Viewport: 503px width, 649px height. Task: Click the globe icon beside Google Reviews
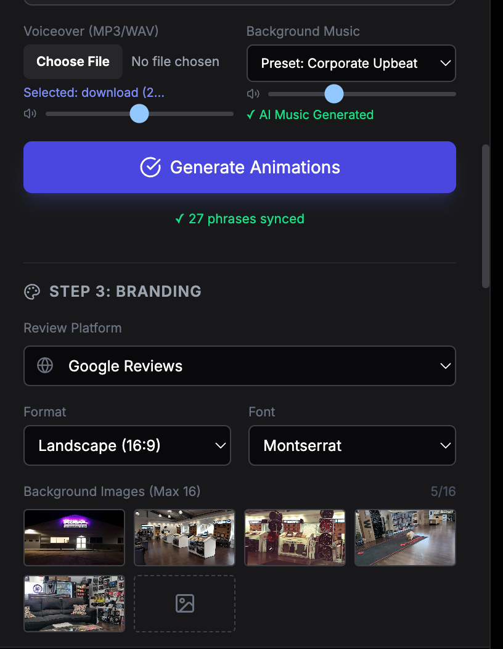tap(44, 365)
